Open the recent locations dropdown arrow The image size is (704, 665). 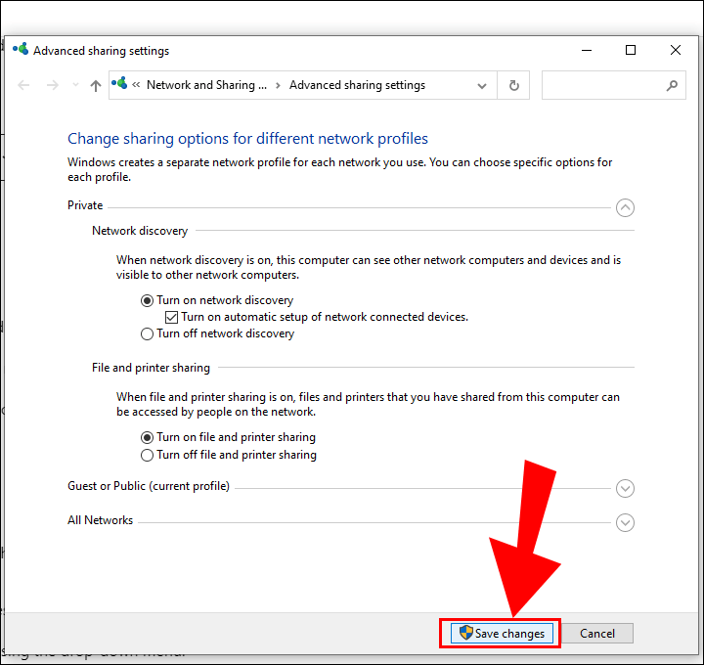coord(75,85)
